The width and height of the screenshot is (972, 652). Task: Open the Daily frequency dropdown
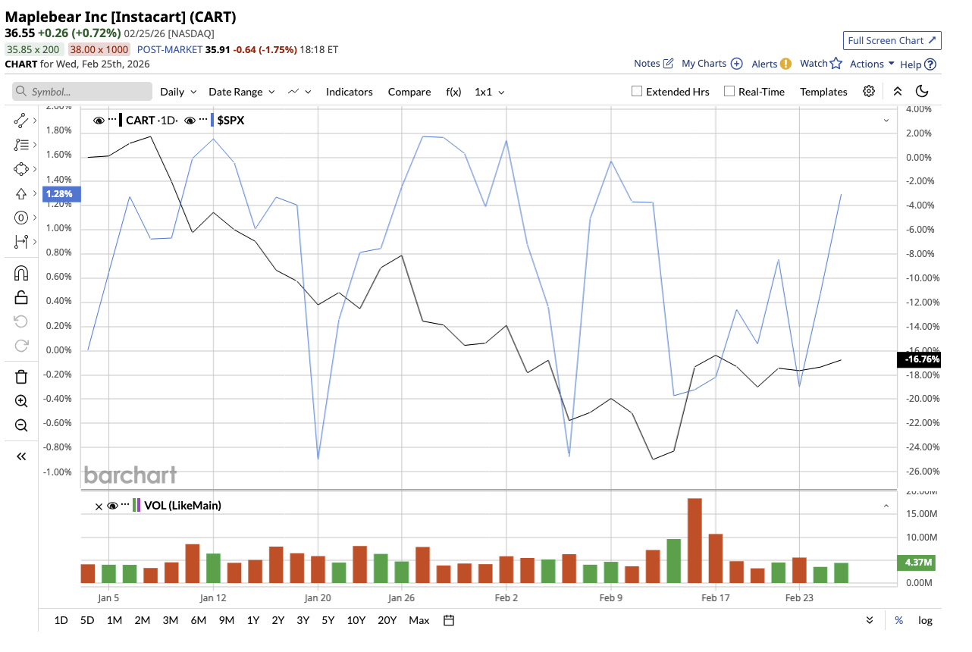[178, 92]
